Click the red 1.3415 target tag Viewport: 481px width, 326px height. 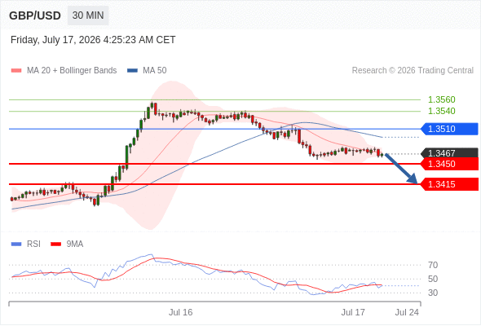click(x=449, y=184)
